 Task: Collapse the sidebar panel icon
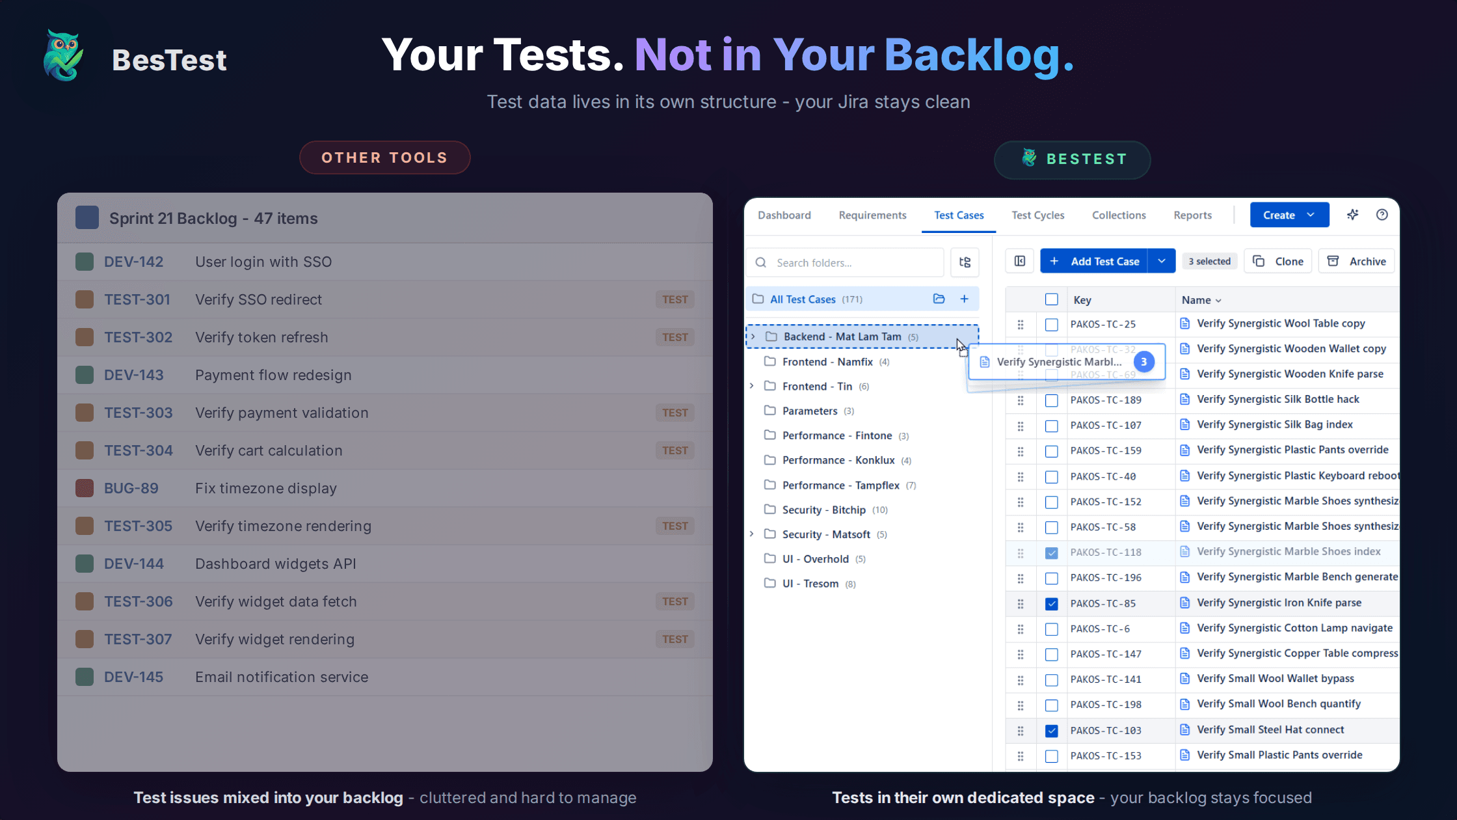click(x=1020, y=261)
